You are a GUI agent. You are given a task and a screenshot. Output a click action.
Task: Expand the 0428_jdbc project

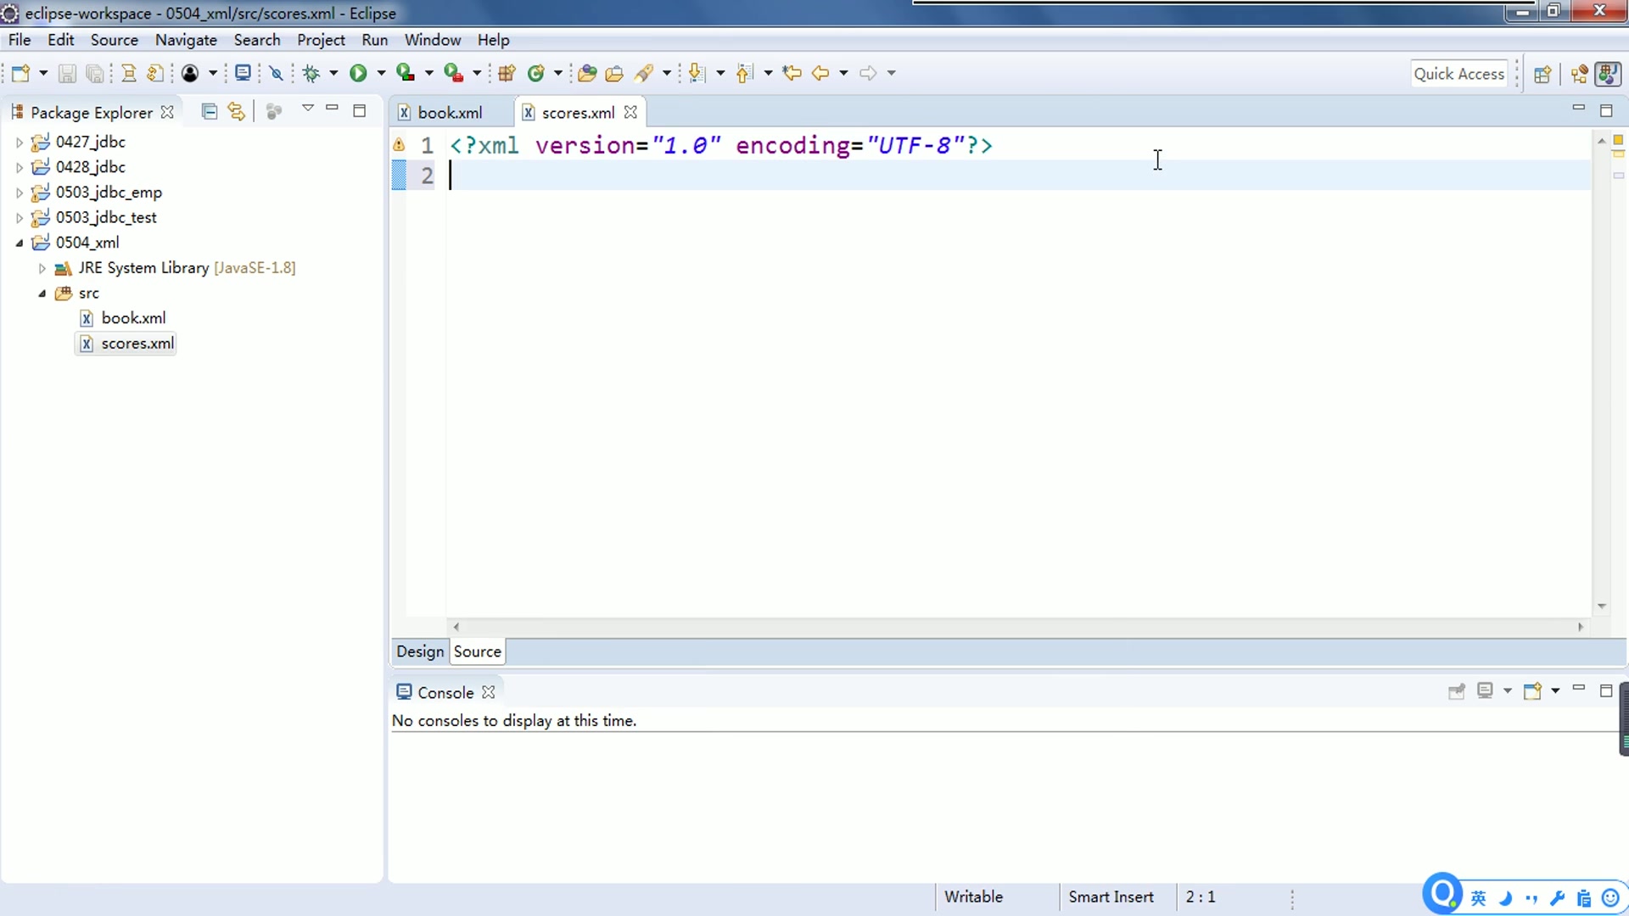[x=20, y=168]
